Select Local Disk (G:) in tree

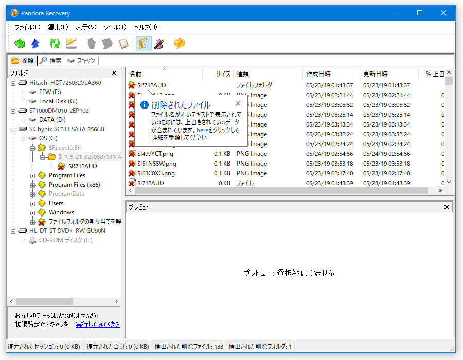(x=58, y=101)
